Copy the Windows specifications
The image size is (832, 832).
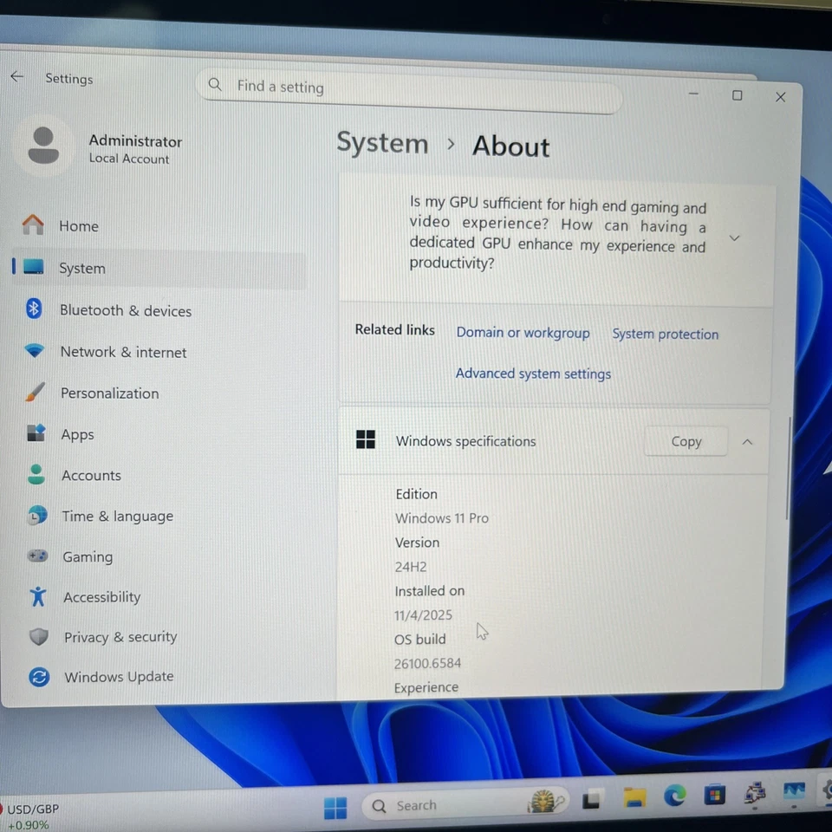coord(686,441)
